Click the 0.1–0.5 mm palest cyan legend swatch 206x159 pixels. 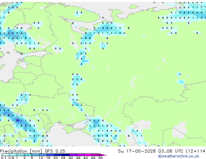coord(6,155)
